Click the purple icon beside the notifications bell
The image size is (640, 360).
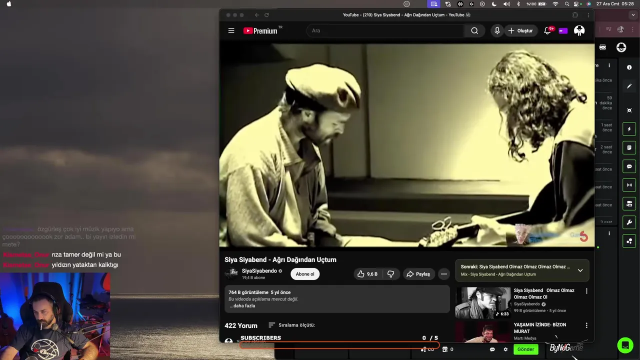click(x=563, y=30)
